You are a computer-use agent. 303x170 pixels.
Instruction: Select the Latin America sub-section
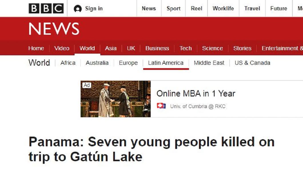coord(166,63)
